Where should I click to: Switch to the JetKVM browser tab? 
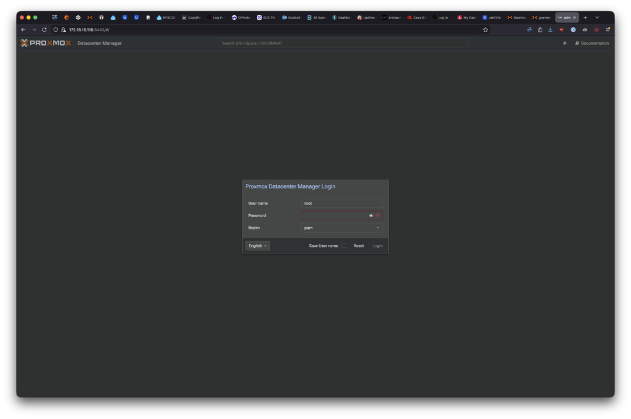(491, 17)
